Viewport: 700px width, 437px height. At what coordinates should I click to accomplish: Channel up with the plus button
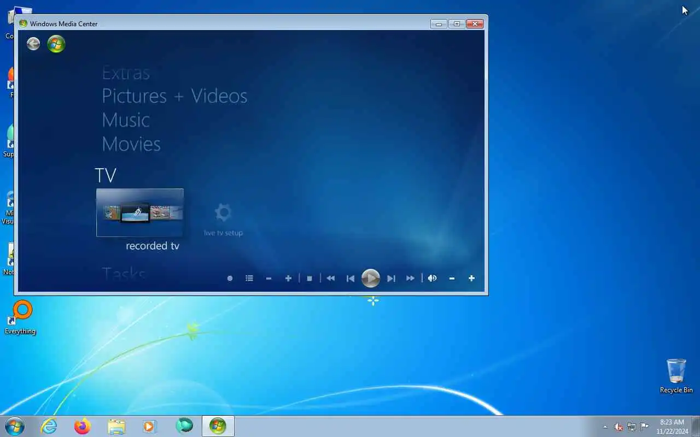coord(288,278)
